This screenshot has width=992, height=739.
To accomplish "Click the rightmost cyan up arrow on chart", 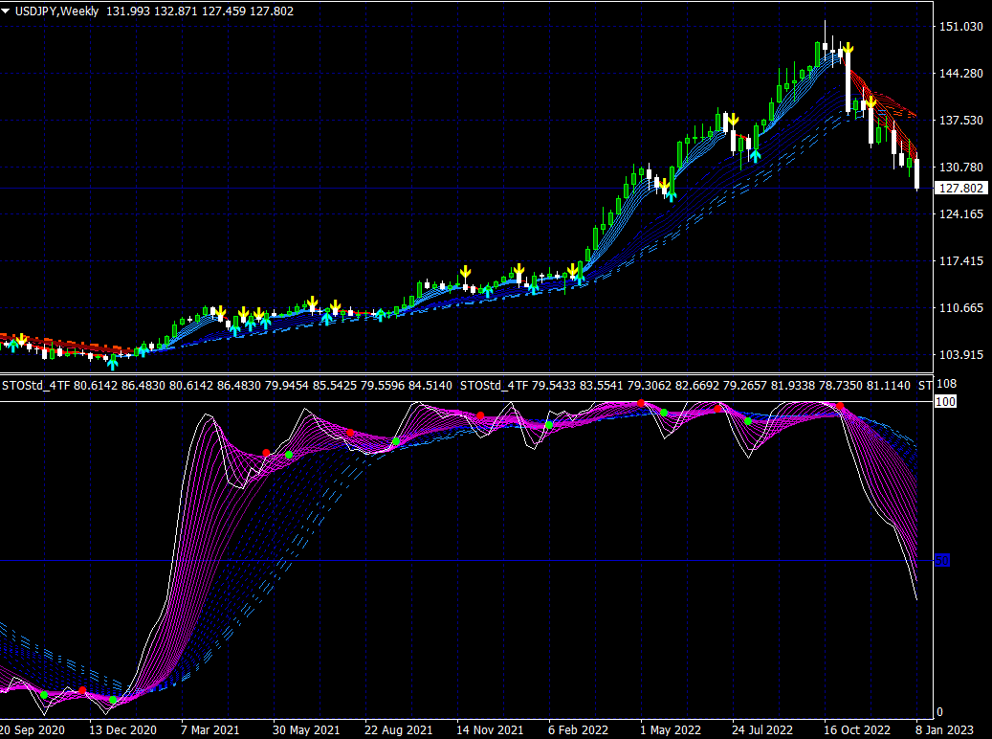I will [756, 155].
